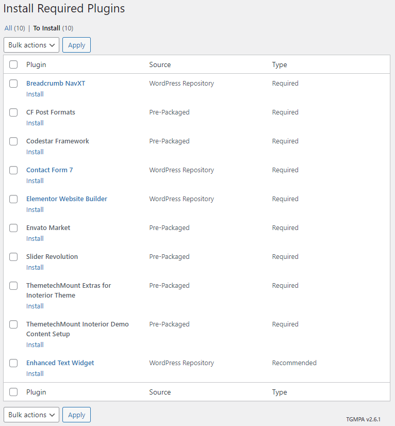395x426 pixels.
Task: Open the Breadcrumb NavXT plugin link
Action: pyautogui.click(x=56, y=84)
